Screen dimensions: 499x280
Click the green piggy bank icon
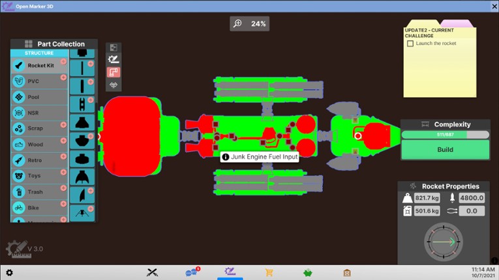pos(307,272)
